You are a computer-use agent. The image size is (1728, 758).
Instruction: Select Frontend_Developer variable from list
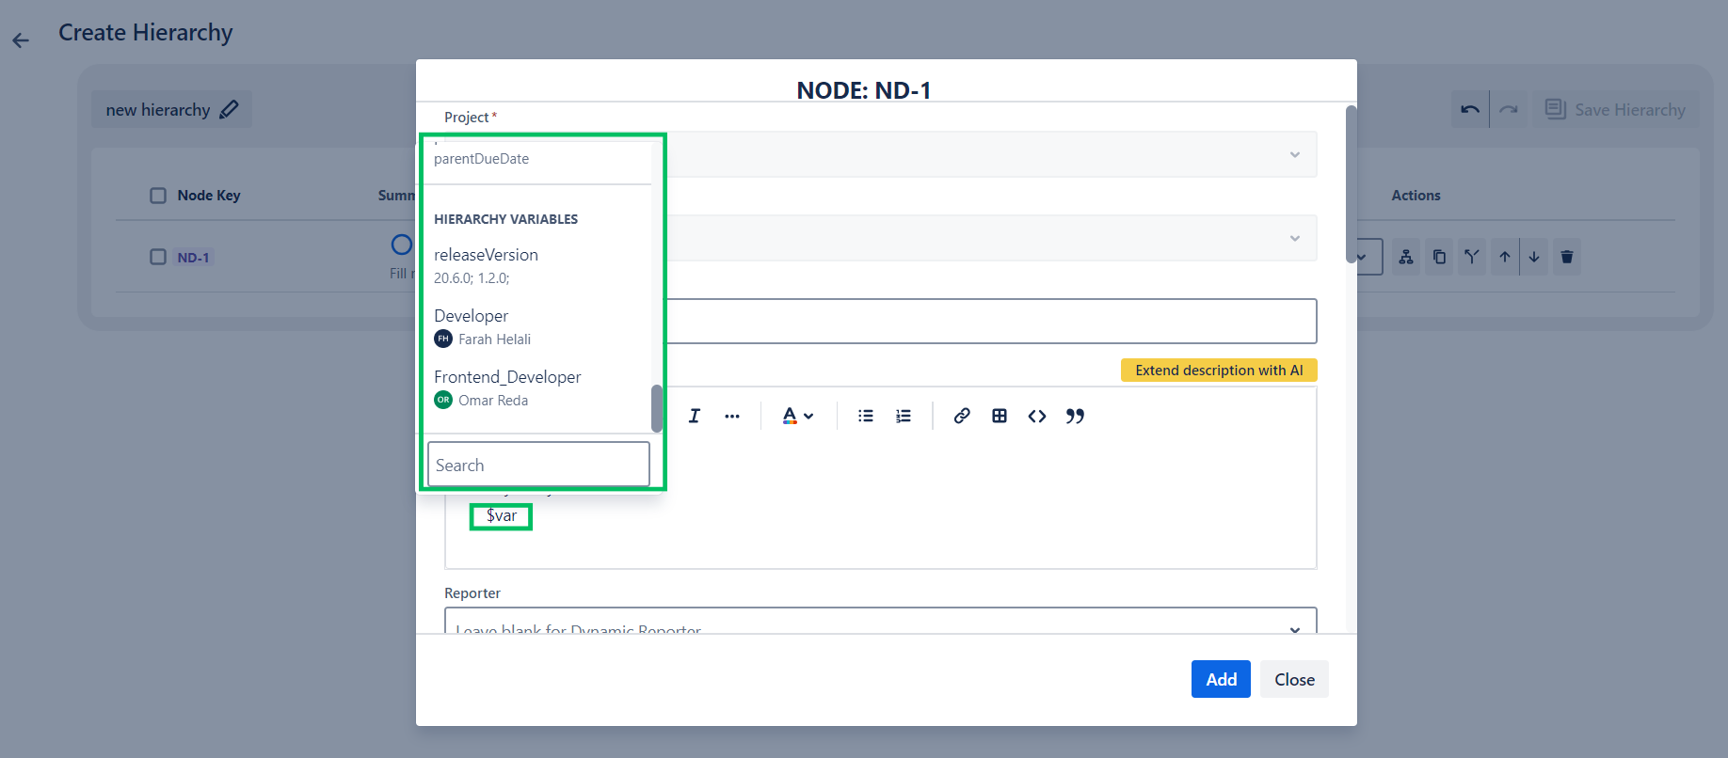point(507,377)
